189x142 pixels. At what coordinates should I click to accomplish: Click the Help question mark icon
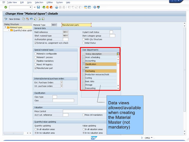pos(95,7)
